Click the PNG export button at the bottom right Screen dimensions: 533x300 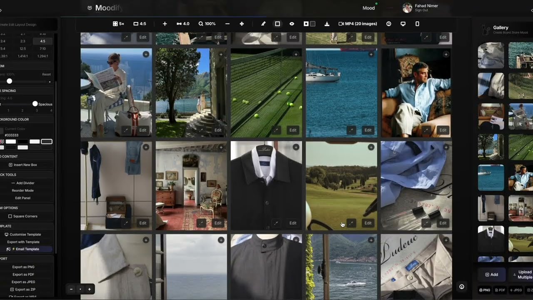(x=485, y=290)
